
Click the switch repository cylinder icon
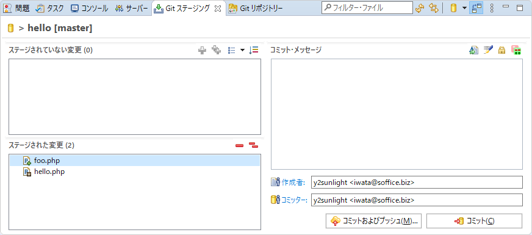click(453, 8)
